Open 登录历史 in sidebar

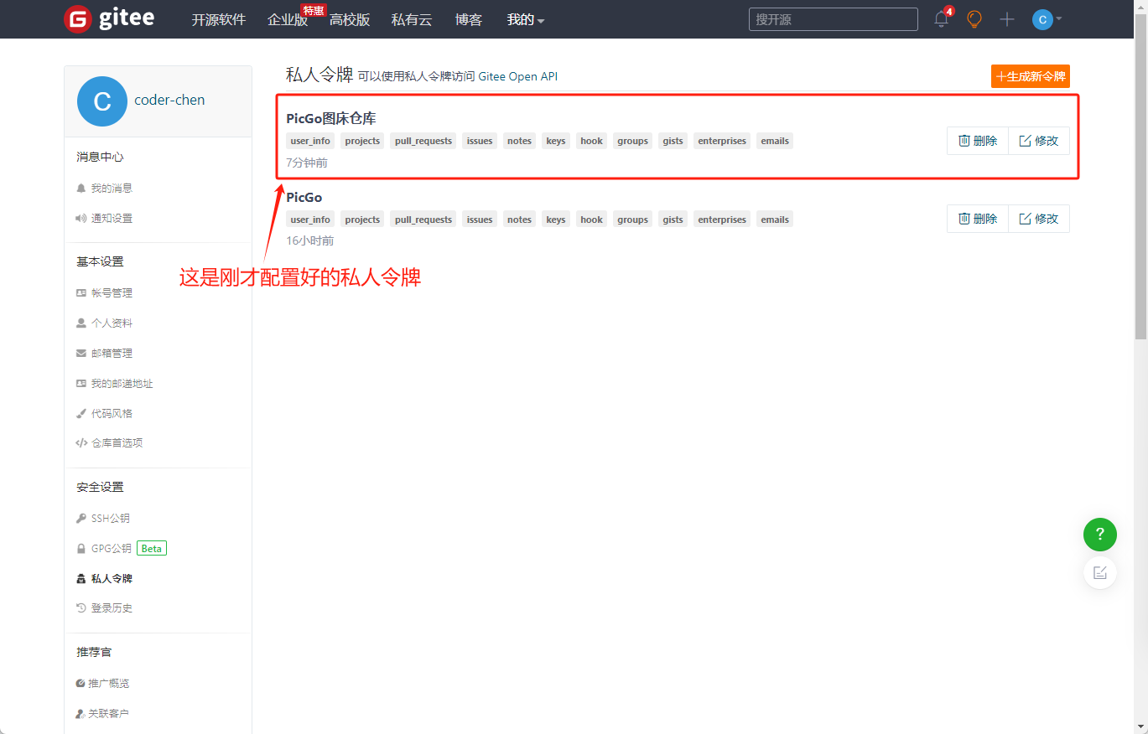click(105, 608)
